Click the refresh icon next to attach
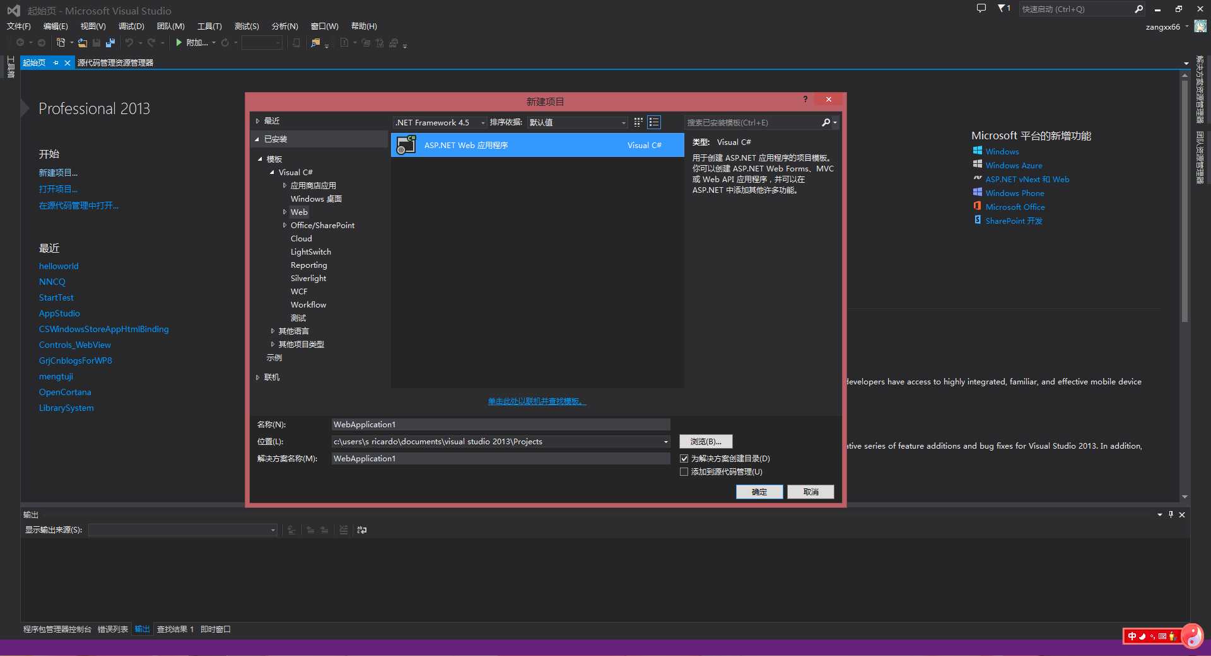This screenshot has height=656, width=1211. [x=225, y=43]
